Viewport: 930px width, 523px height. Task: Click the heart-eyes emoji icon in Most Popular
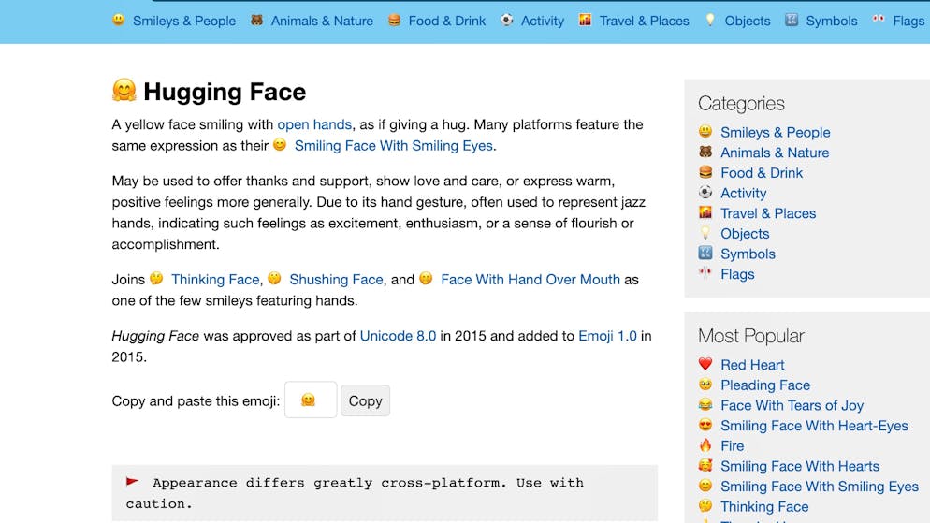[705, 425]
